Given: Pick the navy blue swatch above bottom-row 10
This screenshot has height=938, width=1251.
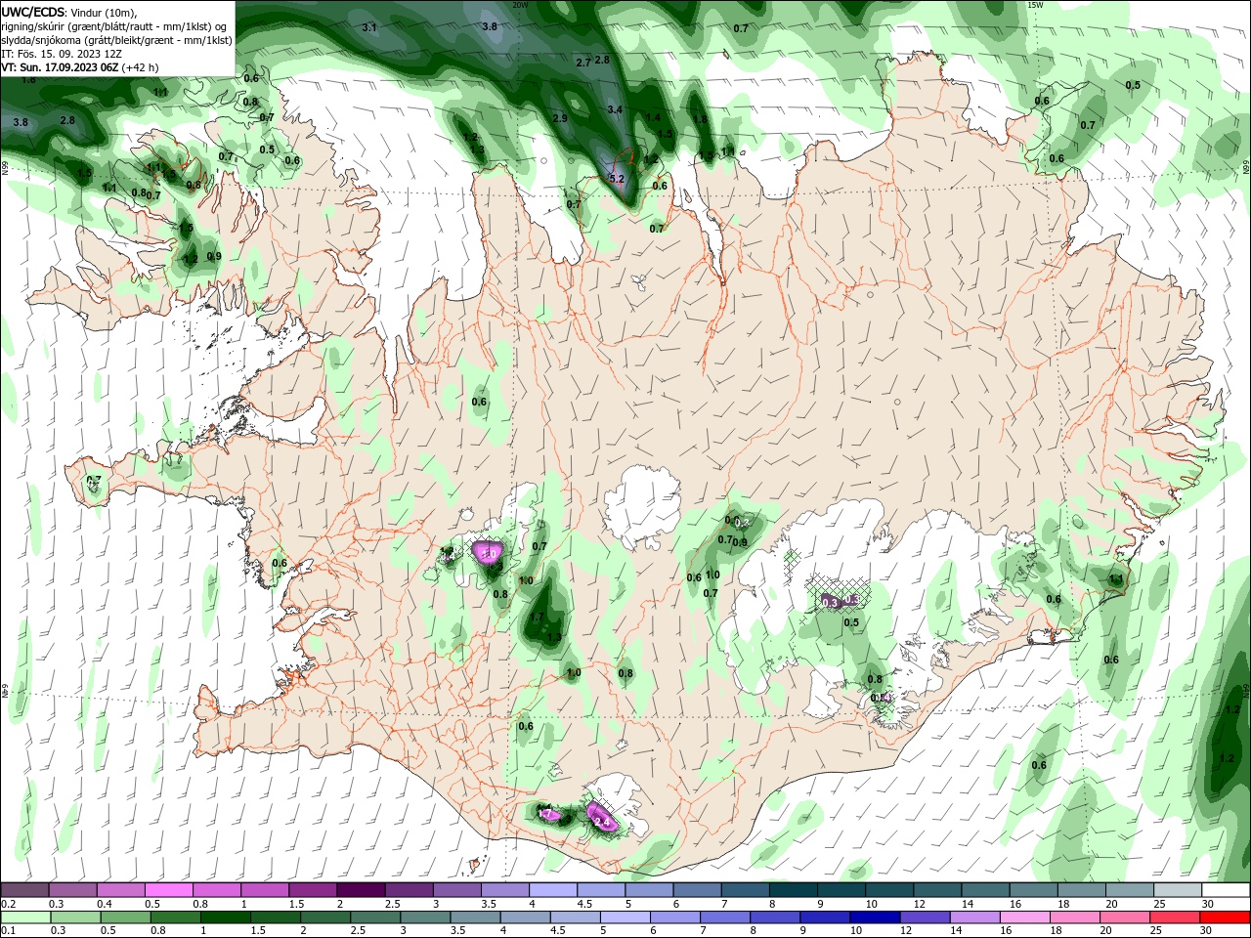Looking at the screenshot, I should [x=874, y=917].
